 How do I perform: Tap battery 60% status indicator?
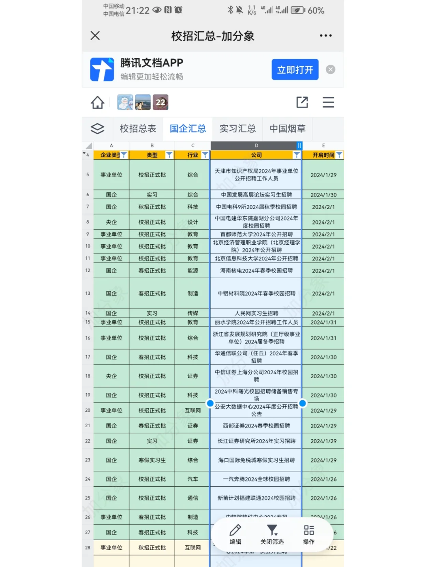(x=307, y=10)
